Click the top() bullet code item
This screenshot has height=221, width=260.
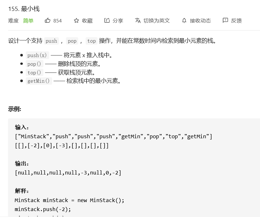[x=34, y=72]
